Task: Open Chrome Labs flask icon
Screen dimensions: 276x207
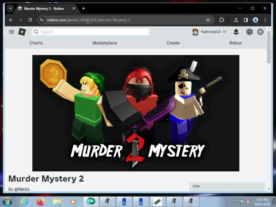Action: (236, 20)
